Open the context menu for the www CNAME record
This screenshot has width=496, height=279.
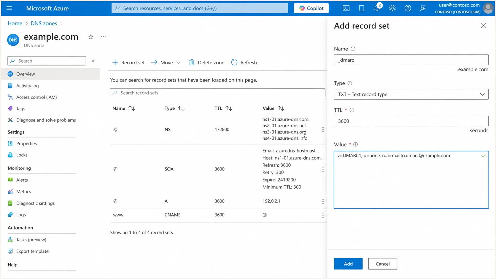(x=323, y=215)
